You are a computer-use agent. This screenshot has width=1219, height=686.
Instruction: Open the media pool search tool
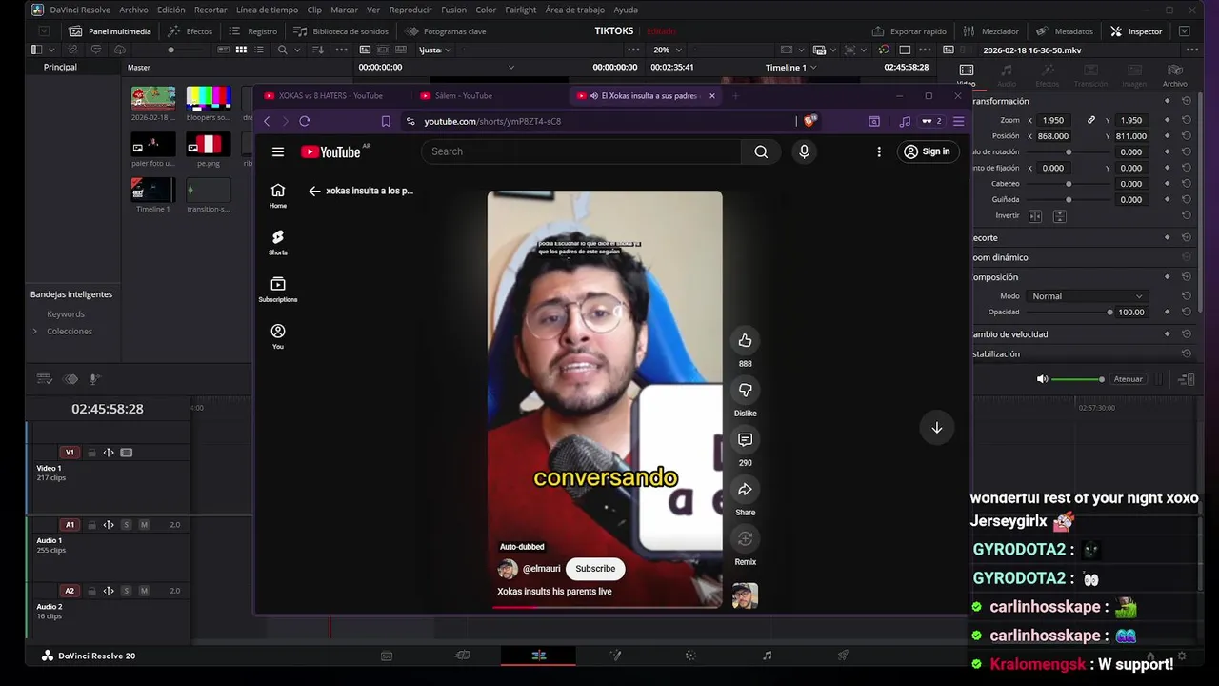click(x=282, y=50)
